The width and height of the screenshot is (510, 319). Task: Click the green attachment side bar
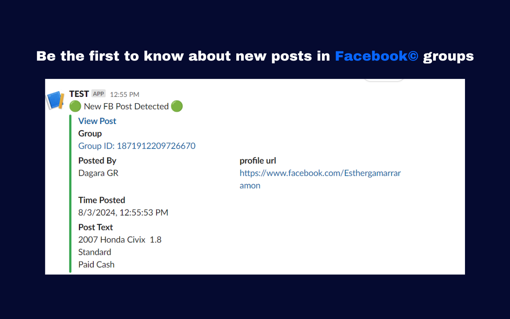tap(70, 193)
